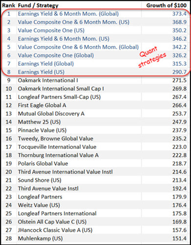
Task: Click the growth value 235.2
Action: pyautogui.click(x=179, y=139)
